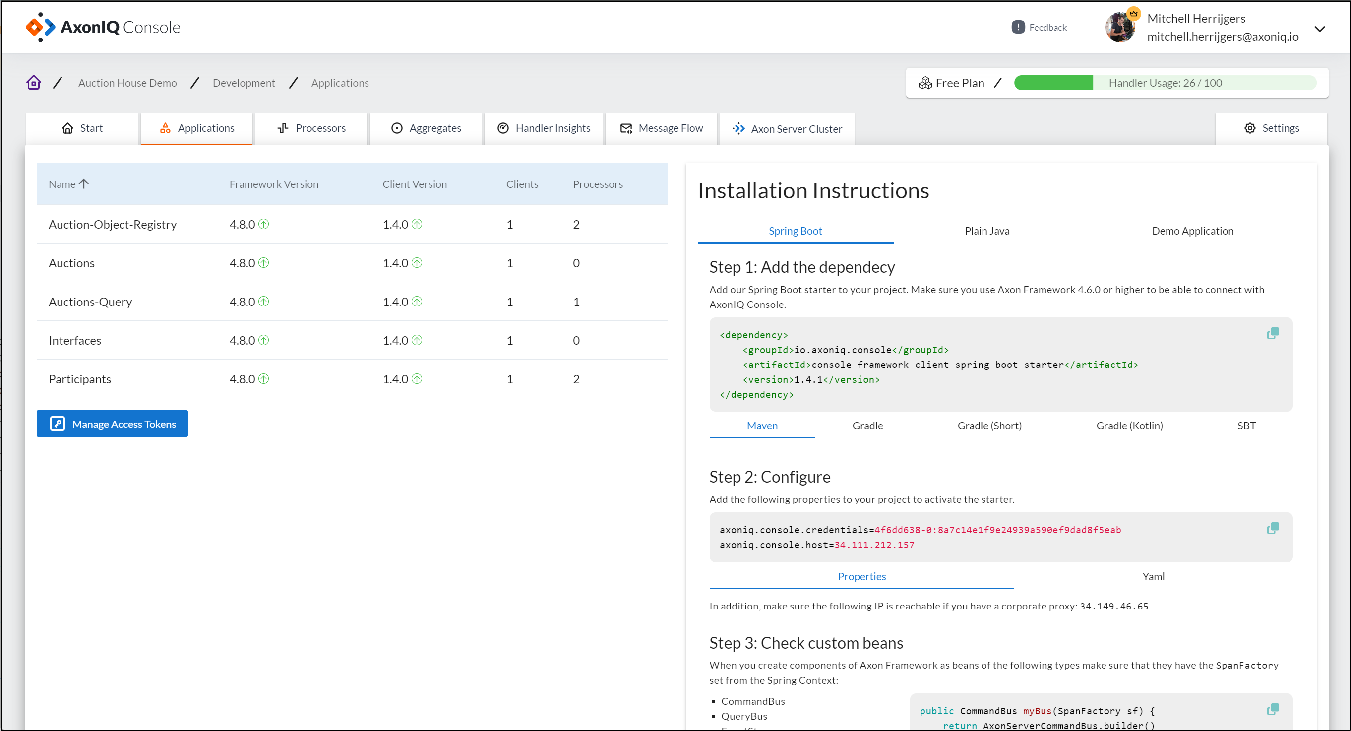Switch to the Start tab

(x=82, y=128)
